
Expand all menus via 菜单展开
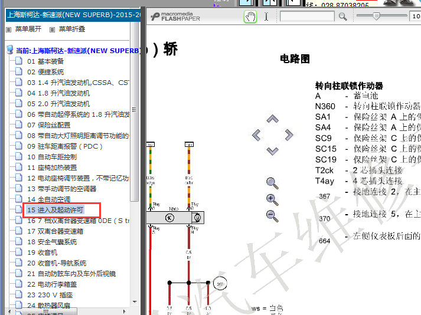point(28,29)
